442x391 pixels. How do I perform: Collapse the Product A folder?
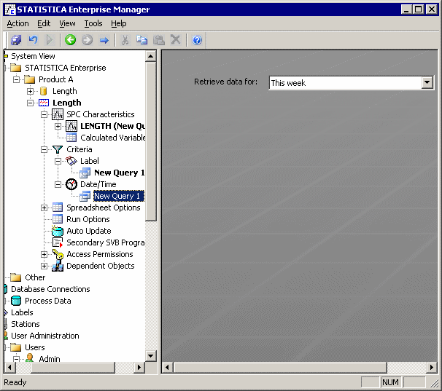[17, 79]
